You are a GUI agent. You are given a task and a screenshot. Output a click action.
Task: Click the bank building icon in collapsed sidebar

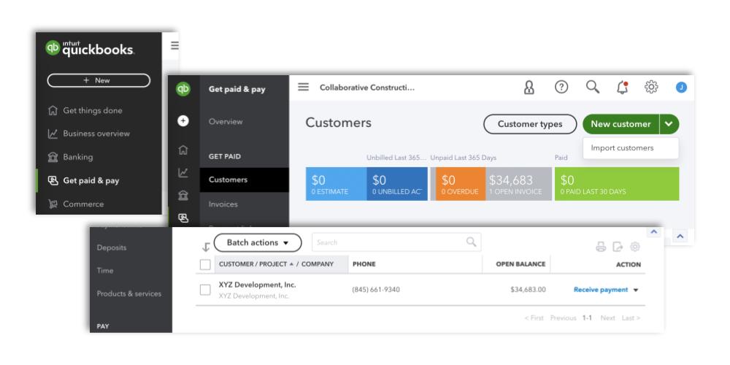click(183, 196)
